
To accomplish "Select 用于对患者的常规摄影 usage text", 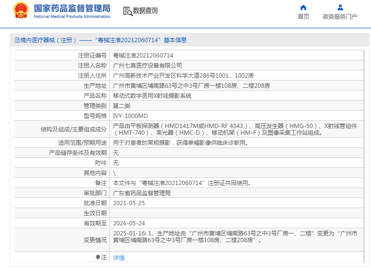I will pos(181,143).
